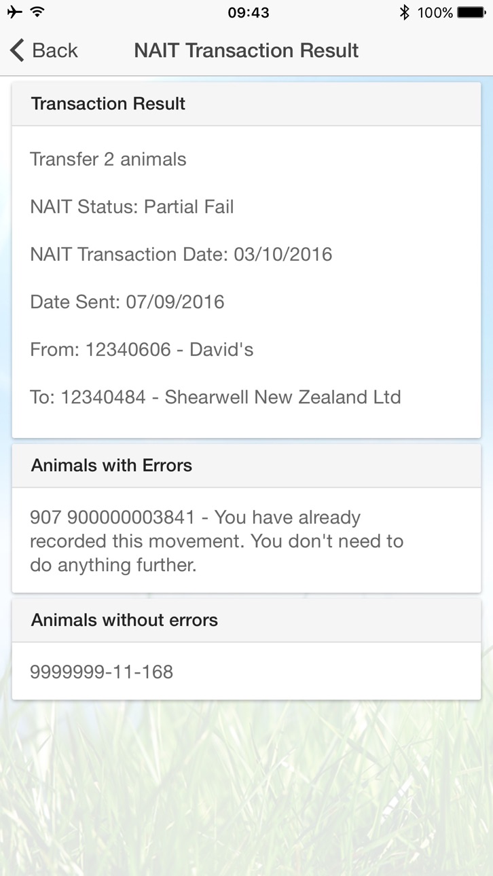Viewport: 493px width, 876px height.
Task: Tap the Animals with Errors header
Action: click(x=246, y=466)
